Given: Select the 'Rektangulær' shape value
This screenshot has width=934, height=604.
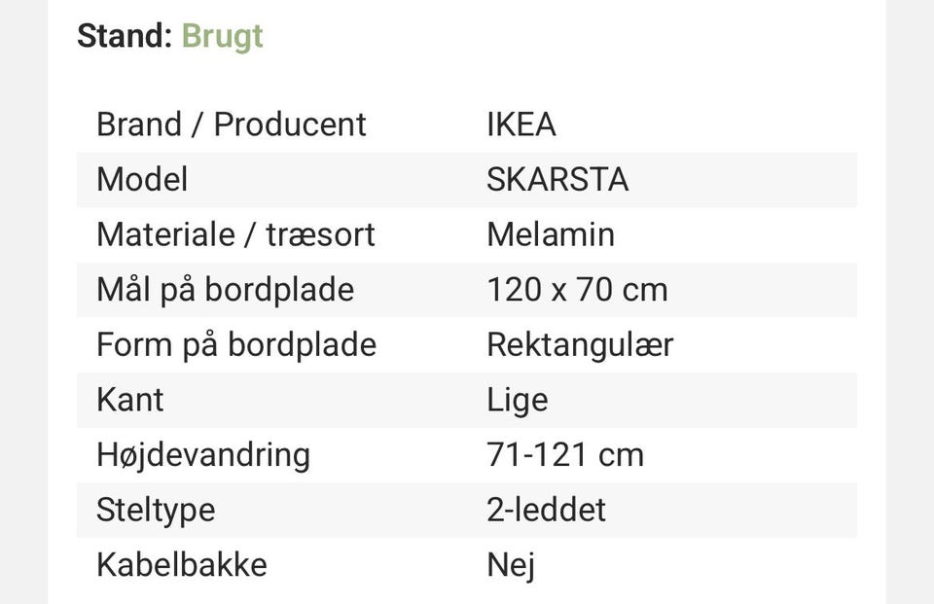Looking at the screenshot, I should pyautogui.click(x=580, y=344).
